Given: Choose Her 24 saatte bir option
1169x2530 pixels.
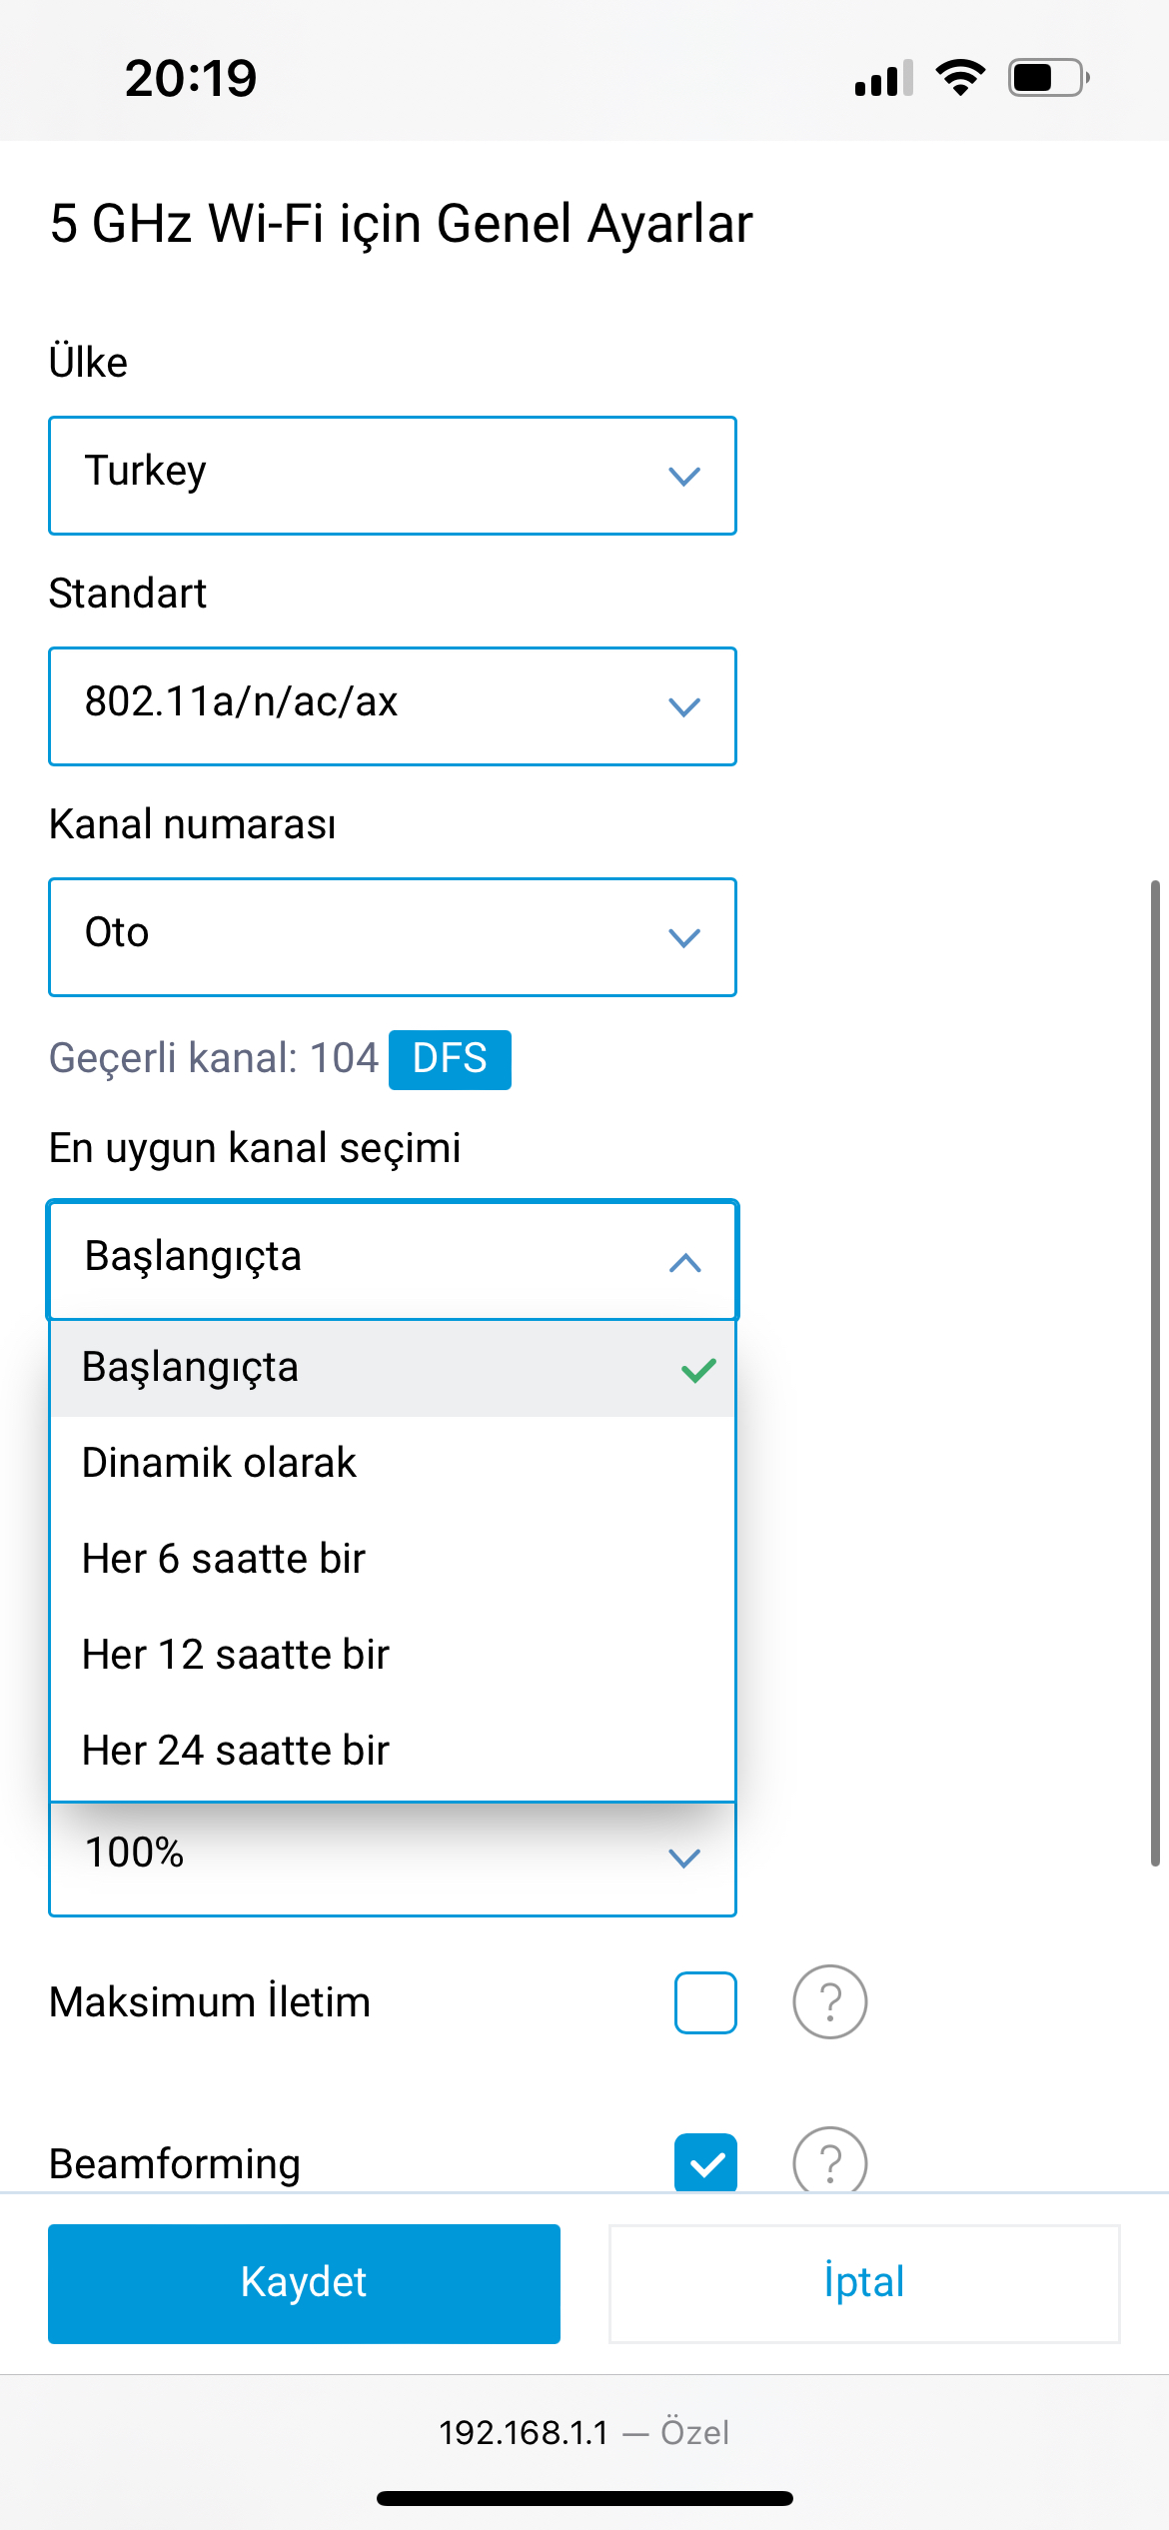Looking at the screenshot, I should tap(393, 1752).
